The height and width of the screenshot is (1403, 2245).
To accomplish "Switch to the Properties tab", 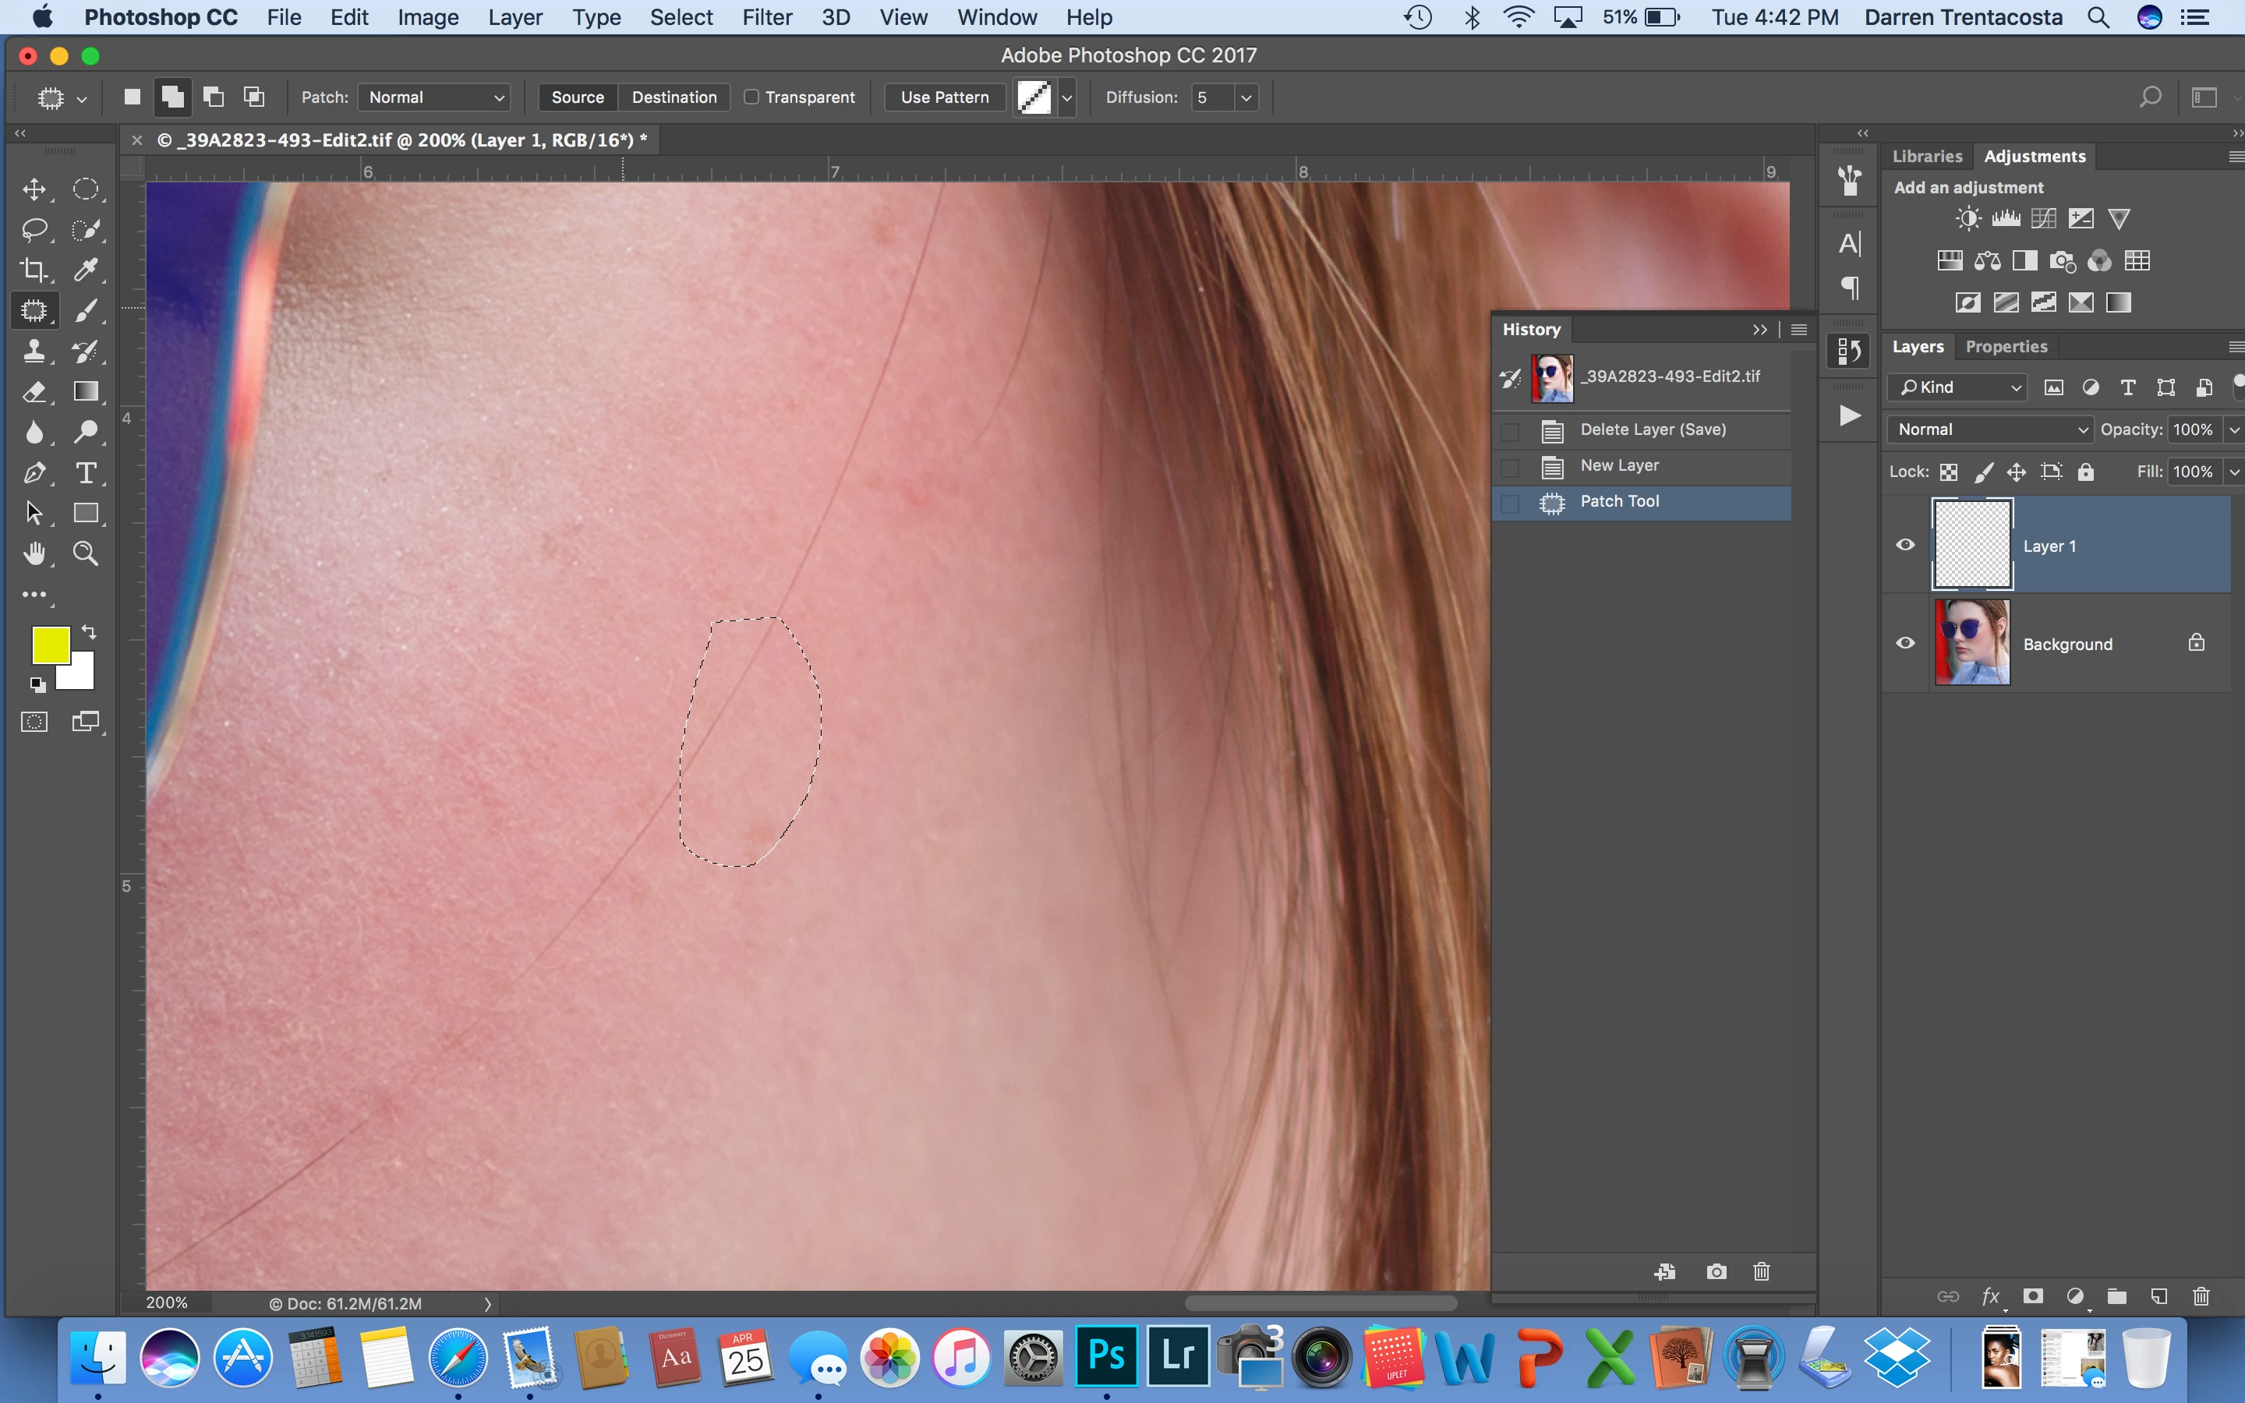I will pos(2006,346).
